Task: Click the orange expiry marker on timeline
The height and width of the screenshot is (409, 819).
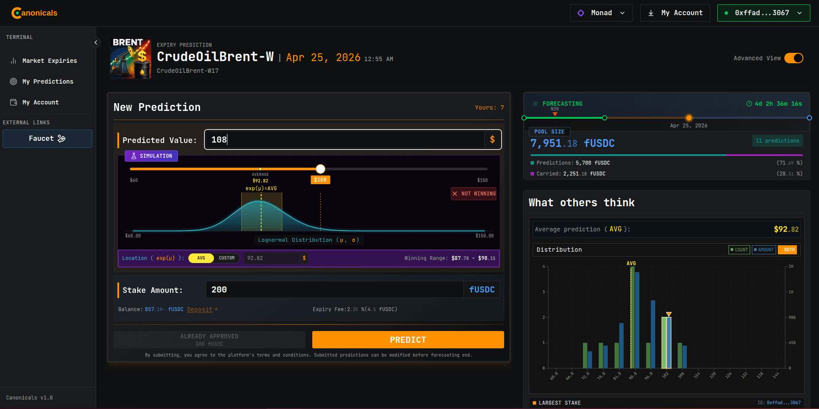Action: click(689, 118)
